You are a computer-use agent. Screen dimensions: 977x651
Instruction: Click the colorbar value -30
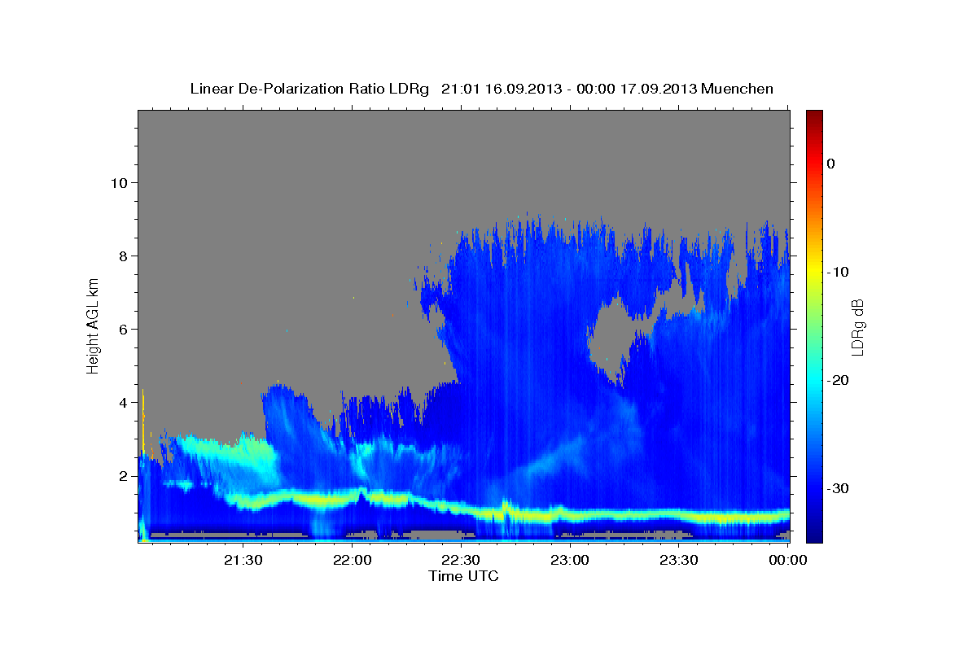(x=837, y=488)
